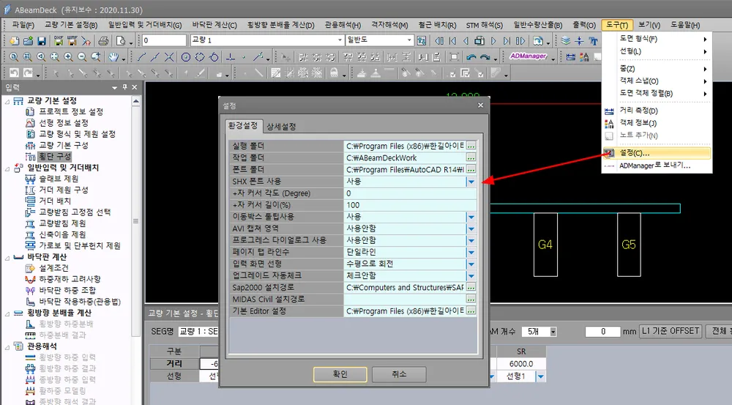
Task: Open the 도움말(H) menu
Action: click(x=685, y=25)
